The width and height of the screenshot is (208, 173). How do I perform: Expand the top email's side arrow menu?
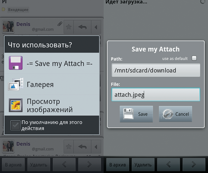(x=96, y=27)
